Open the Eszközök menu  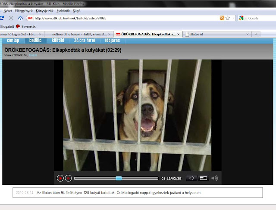63,11
